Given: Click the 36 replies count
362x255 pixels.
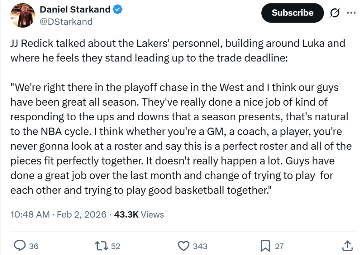Looking at the screenshot, I should 34,246.
